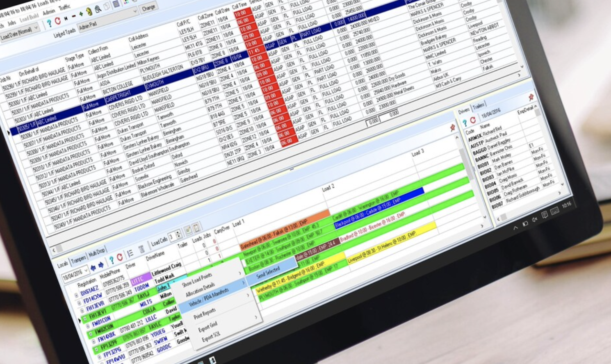Open the Admin menu

[x=49, y=12]
